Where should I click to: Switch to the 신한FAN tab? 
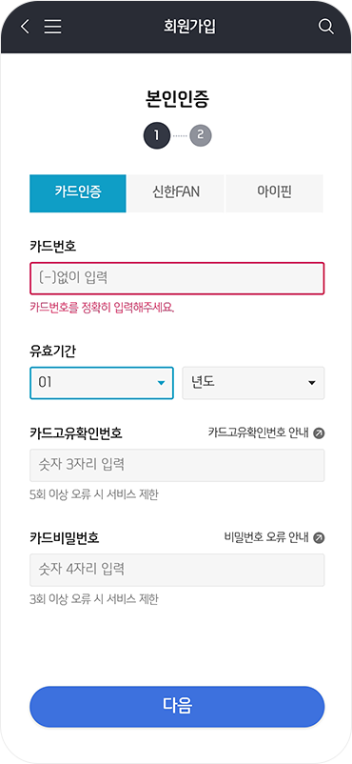[x=176, y=193]
